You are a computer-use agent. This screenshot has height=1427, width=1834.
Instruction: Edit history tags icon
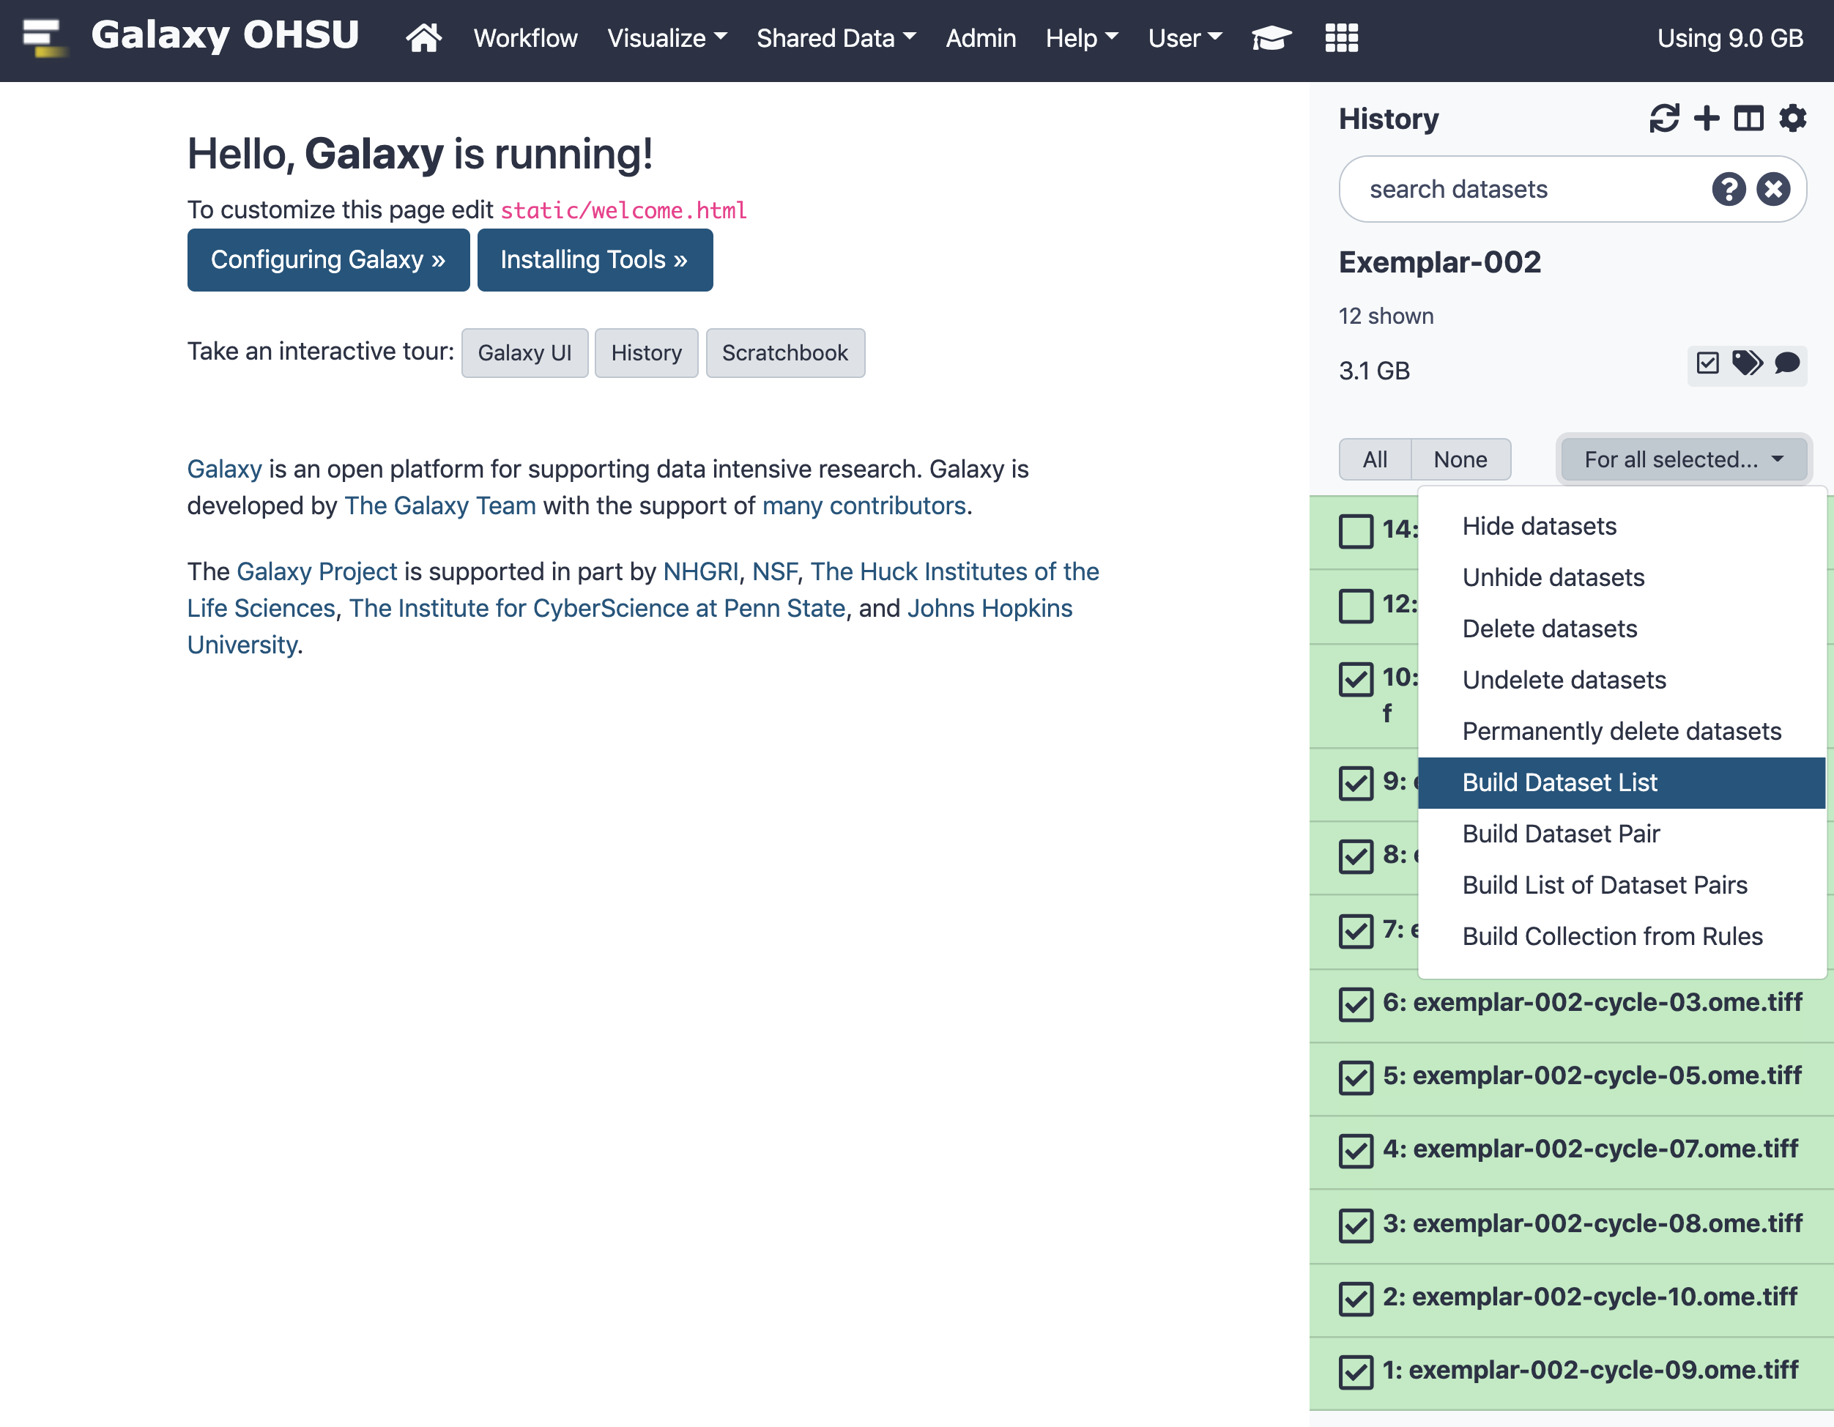tap(1748, 363)
